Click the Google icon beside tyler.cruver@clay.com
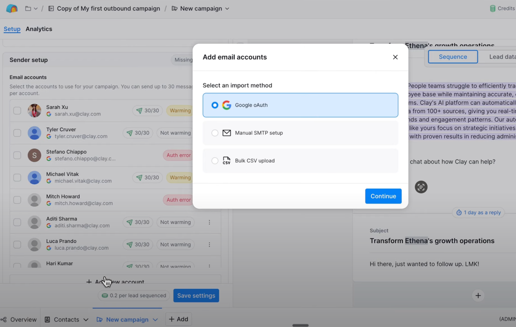The width and height of the screenshot is (516, 327). 49,136
